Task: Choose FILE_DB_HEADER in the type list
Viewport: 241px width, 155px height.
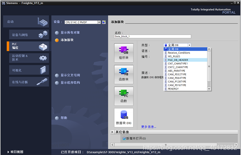Action: click(x=185, y=60)
